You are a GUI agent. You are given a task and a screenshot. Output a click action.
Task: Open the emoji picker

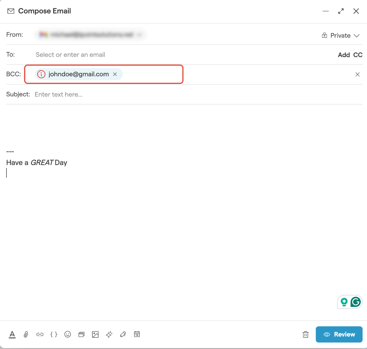pos(68,334)
